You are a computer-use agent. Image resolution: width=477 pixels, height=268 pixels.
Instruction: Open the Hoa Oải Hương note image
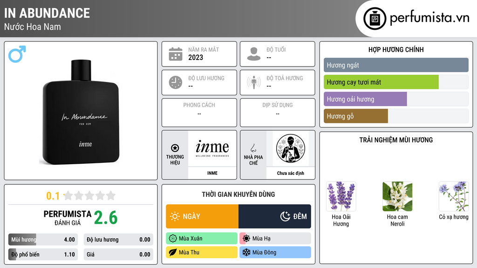(x=341, y=196)
